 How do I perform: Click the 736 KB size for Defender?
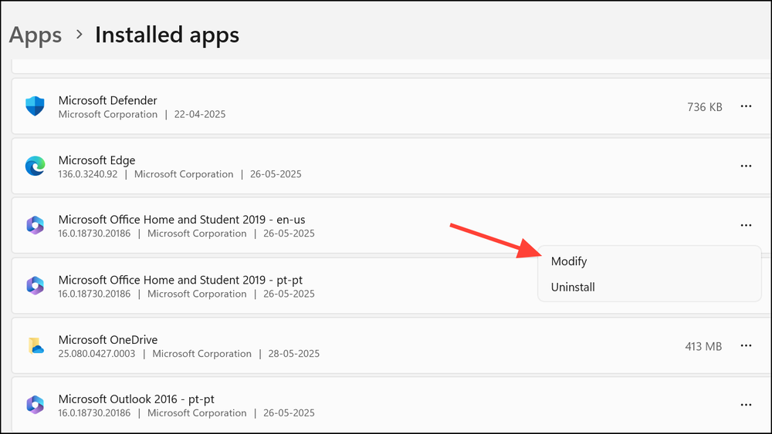click(x=704, y=107)
